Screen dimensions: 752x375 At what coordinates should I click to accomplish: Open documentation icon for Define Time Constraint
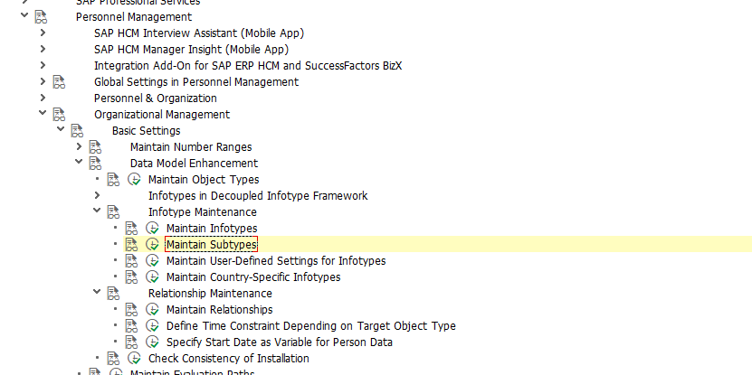tap(131, 326)
